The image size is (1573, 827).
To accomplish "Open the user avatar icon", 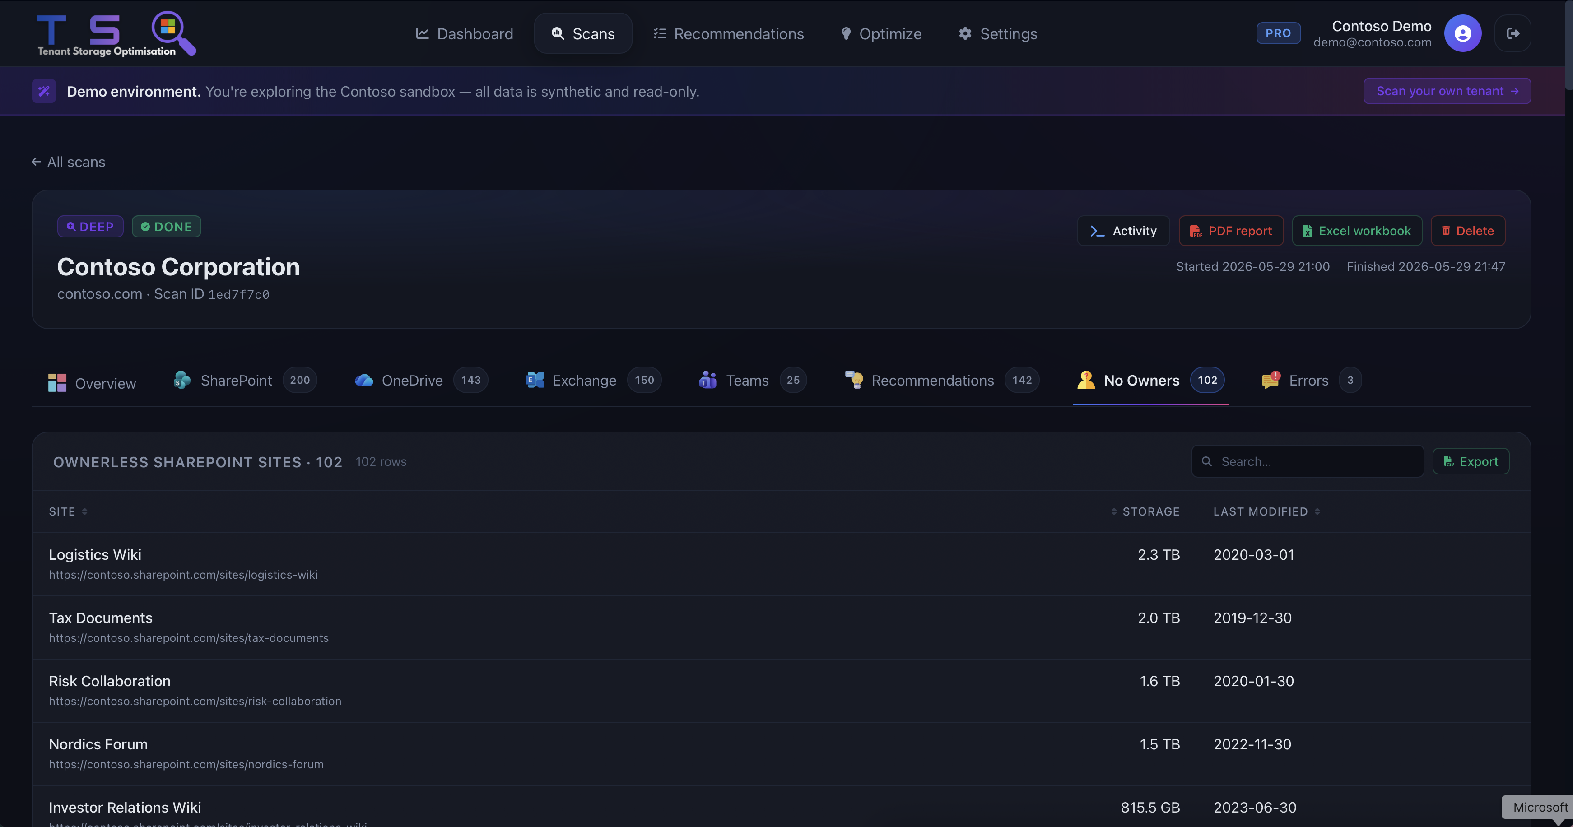I will [x=1462, y=33].
